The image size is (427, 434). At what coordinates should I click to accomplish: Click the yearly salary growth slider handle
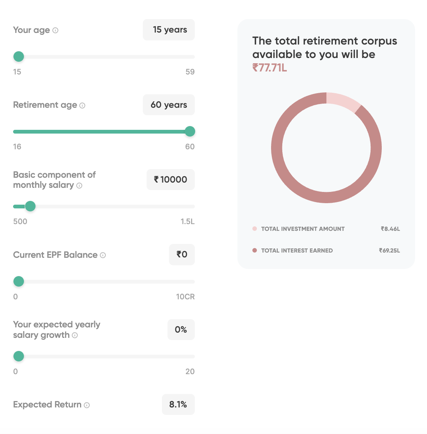pos(19,357)
